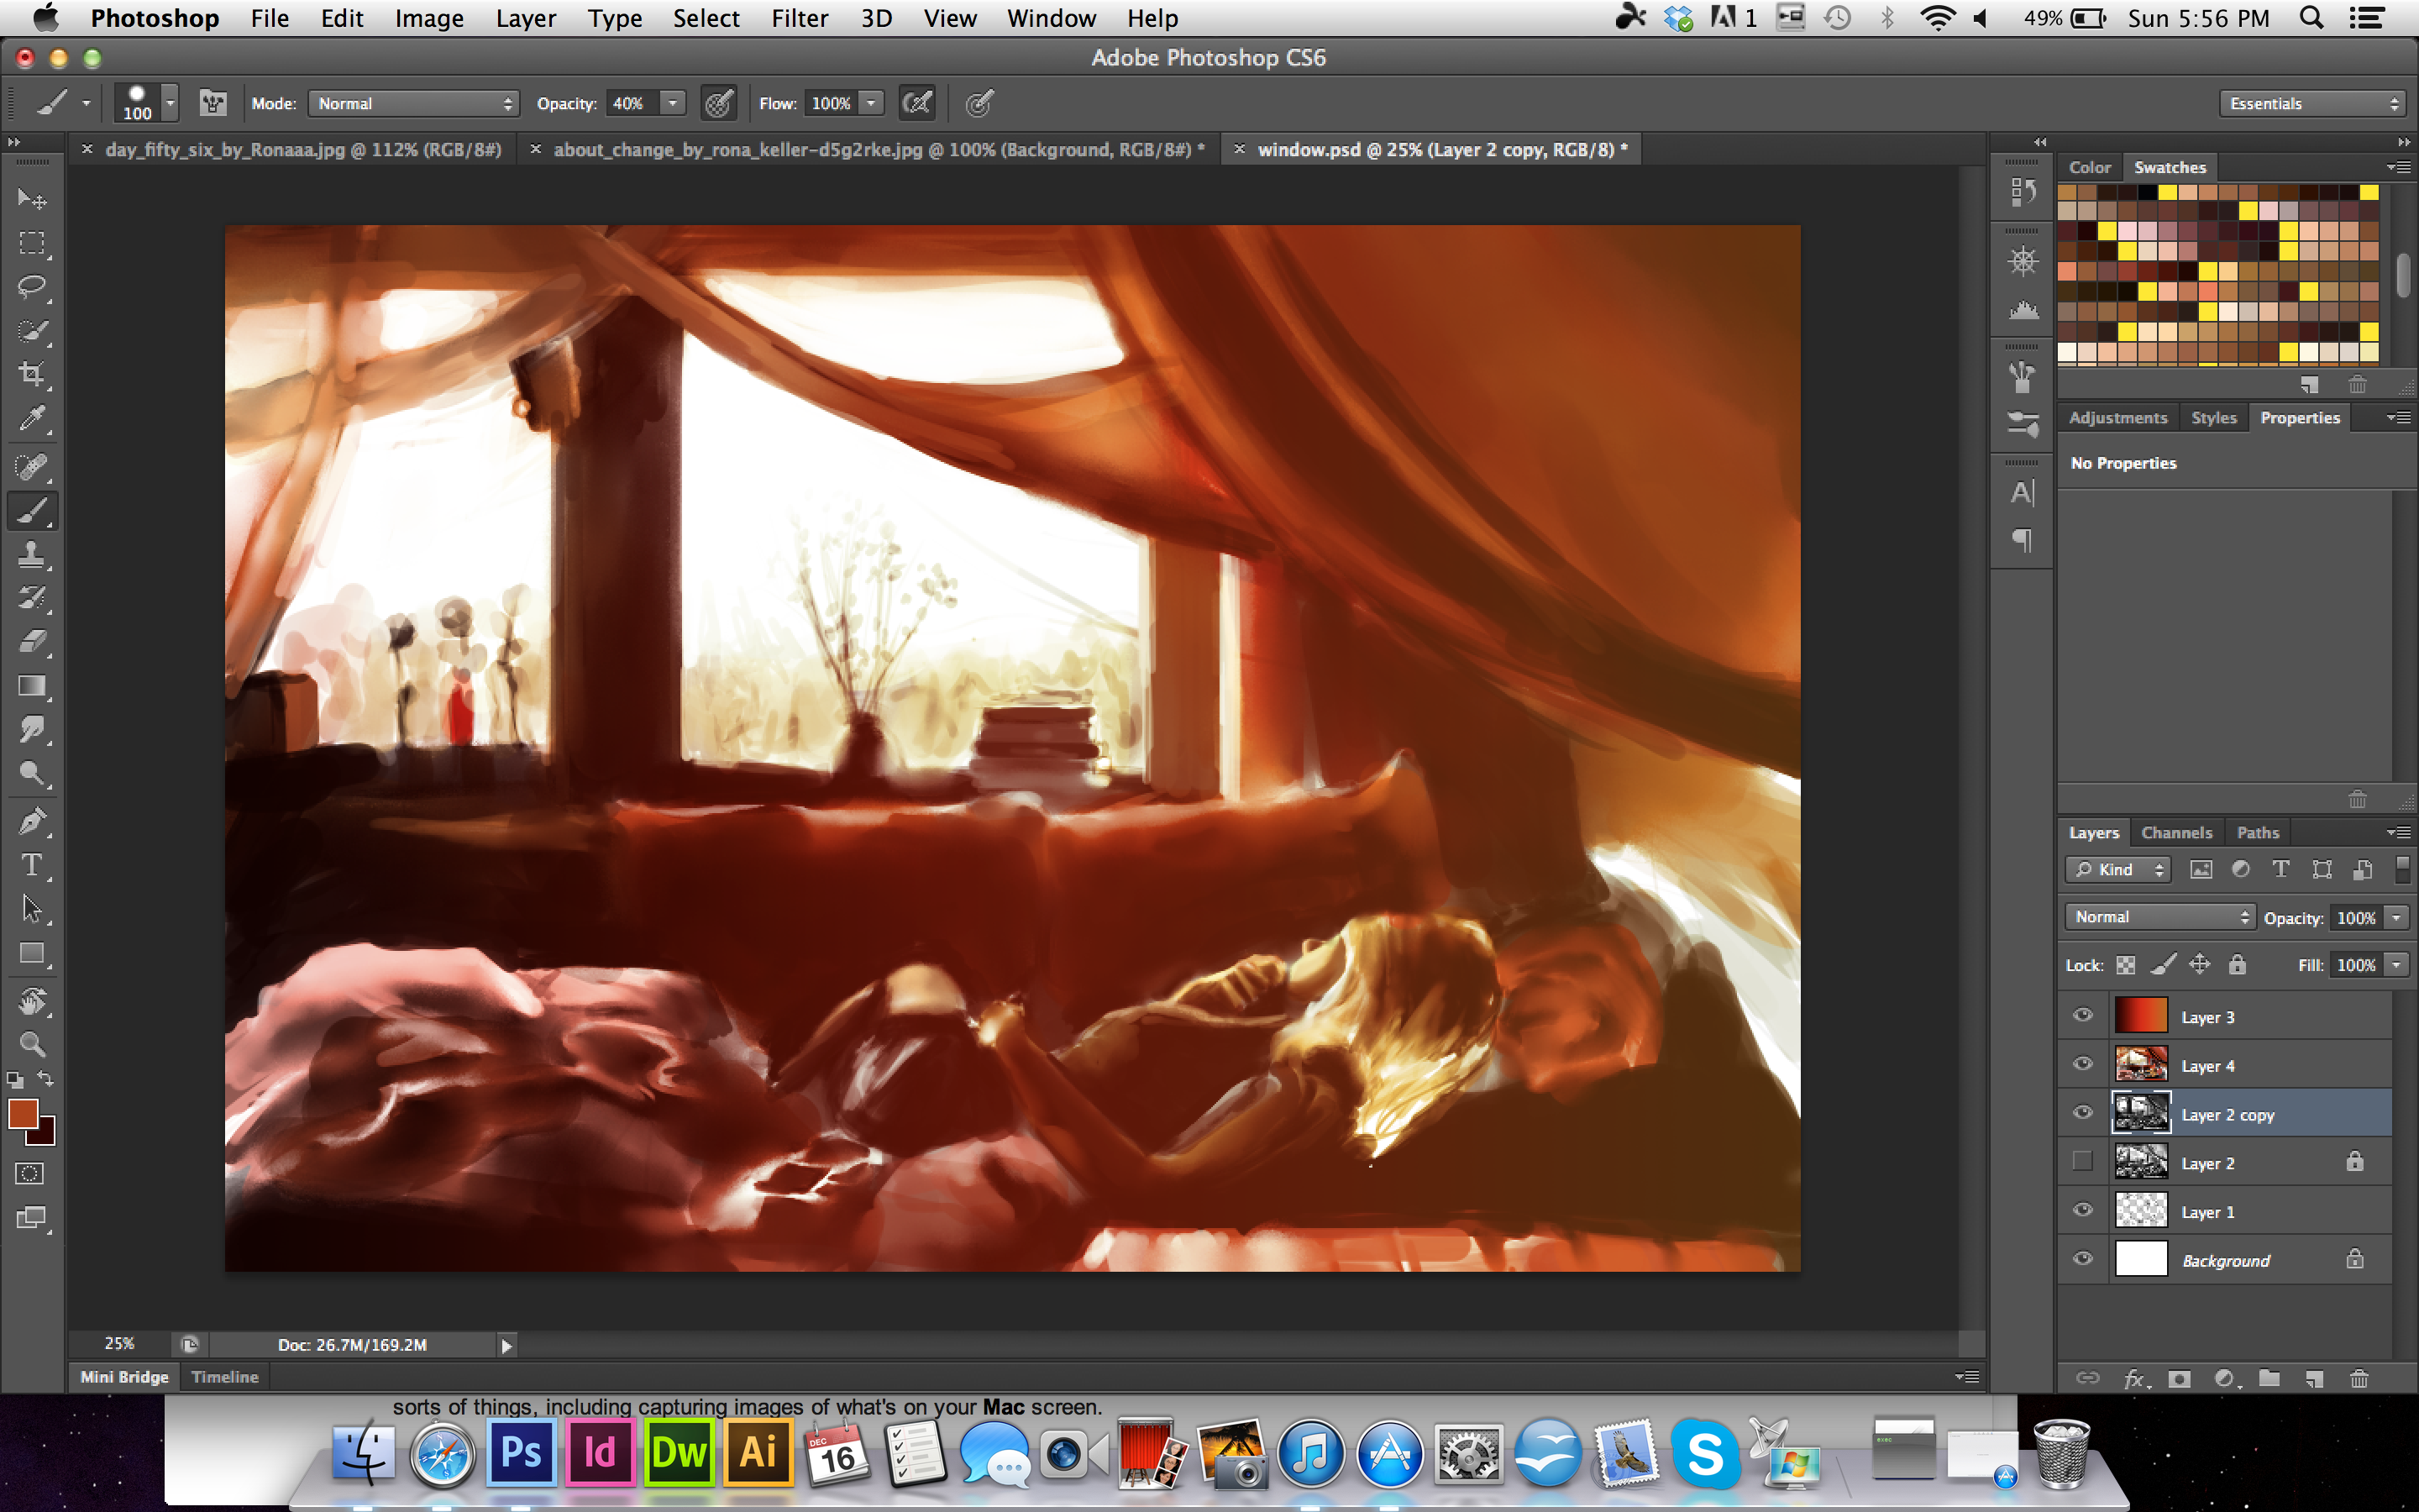The image size is (2419, 1512).
Task: Open Spotlight search in menu bar
Action: click(2310, 18)
